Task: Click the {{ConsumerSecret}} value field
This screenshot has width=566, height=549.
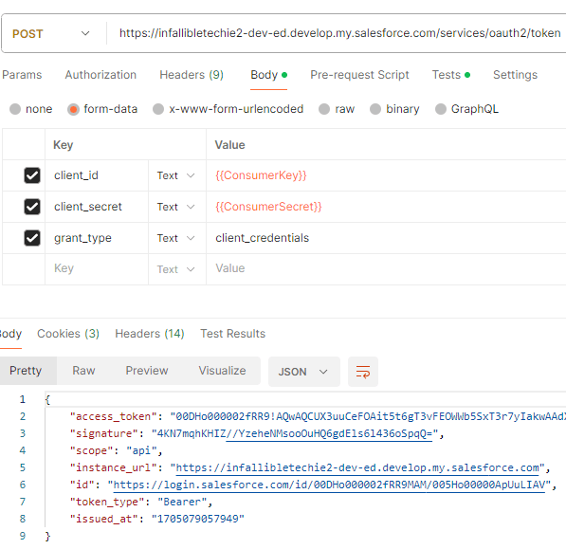Action: point(386,207)
